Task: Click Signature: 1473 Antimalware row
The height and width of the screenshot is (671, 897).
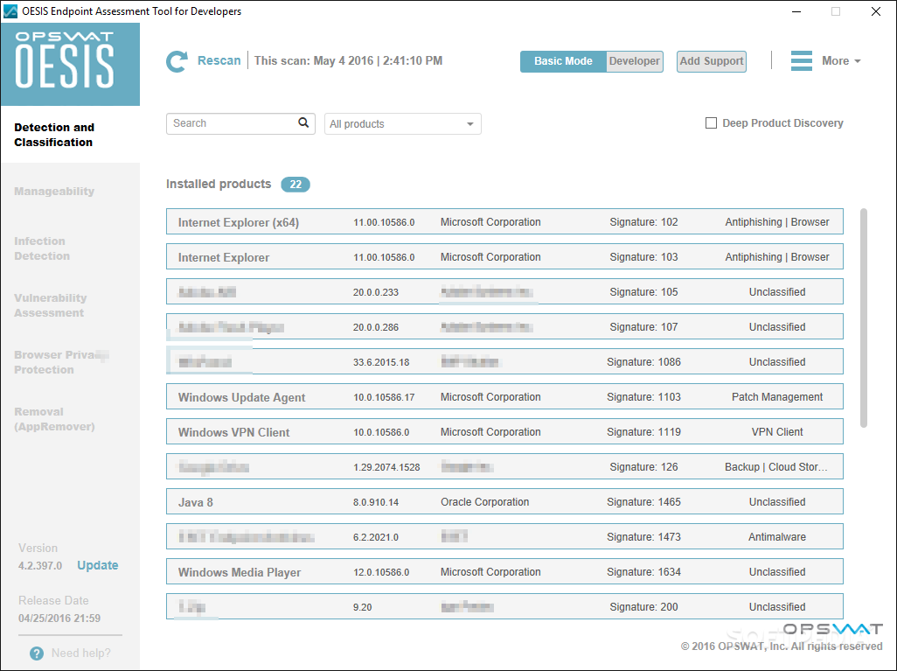Action: (x=504, y=536)
